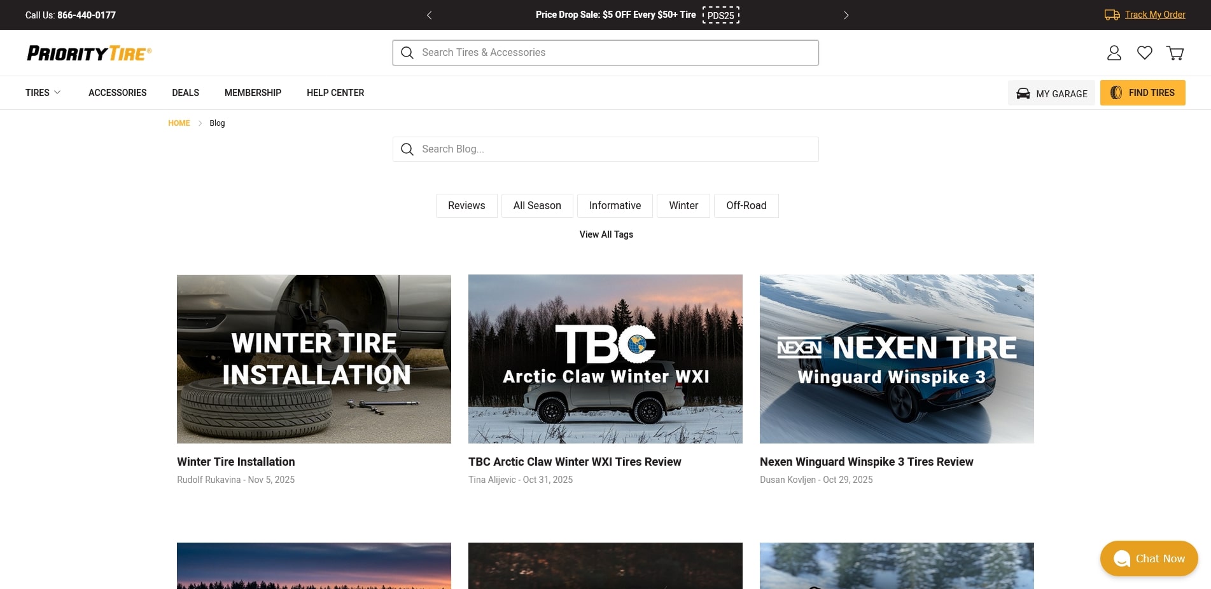The height and width of the screenshot is (589, 1211).
Task: Open the TBC Arctic Claw Winter WXI thumbnail
Action: pos(605,359)
